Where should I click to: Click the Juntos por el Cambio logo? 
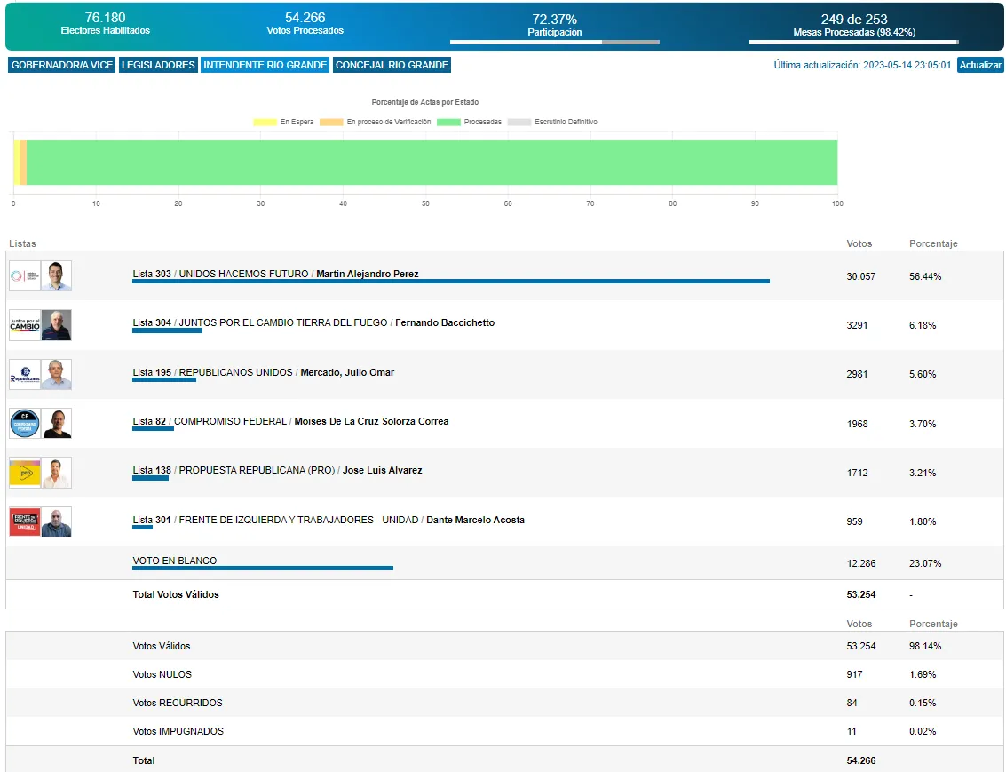click(x=25, y=325)
